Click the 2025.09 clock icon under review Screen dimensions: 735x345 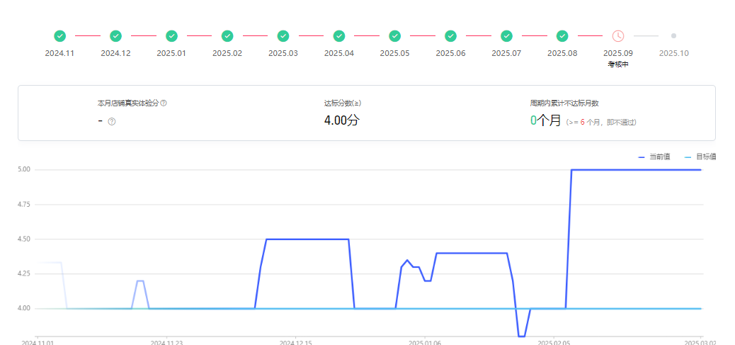coord(618,35)
